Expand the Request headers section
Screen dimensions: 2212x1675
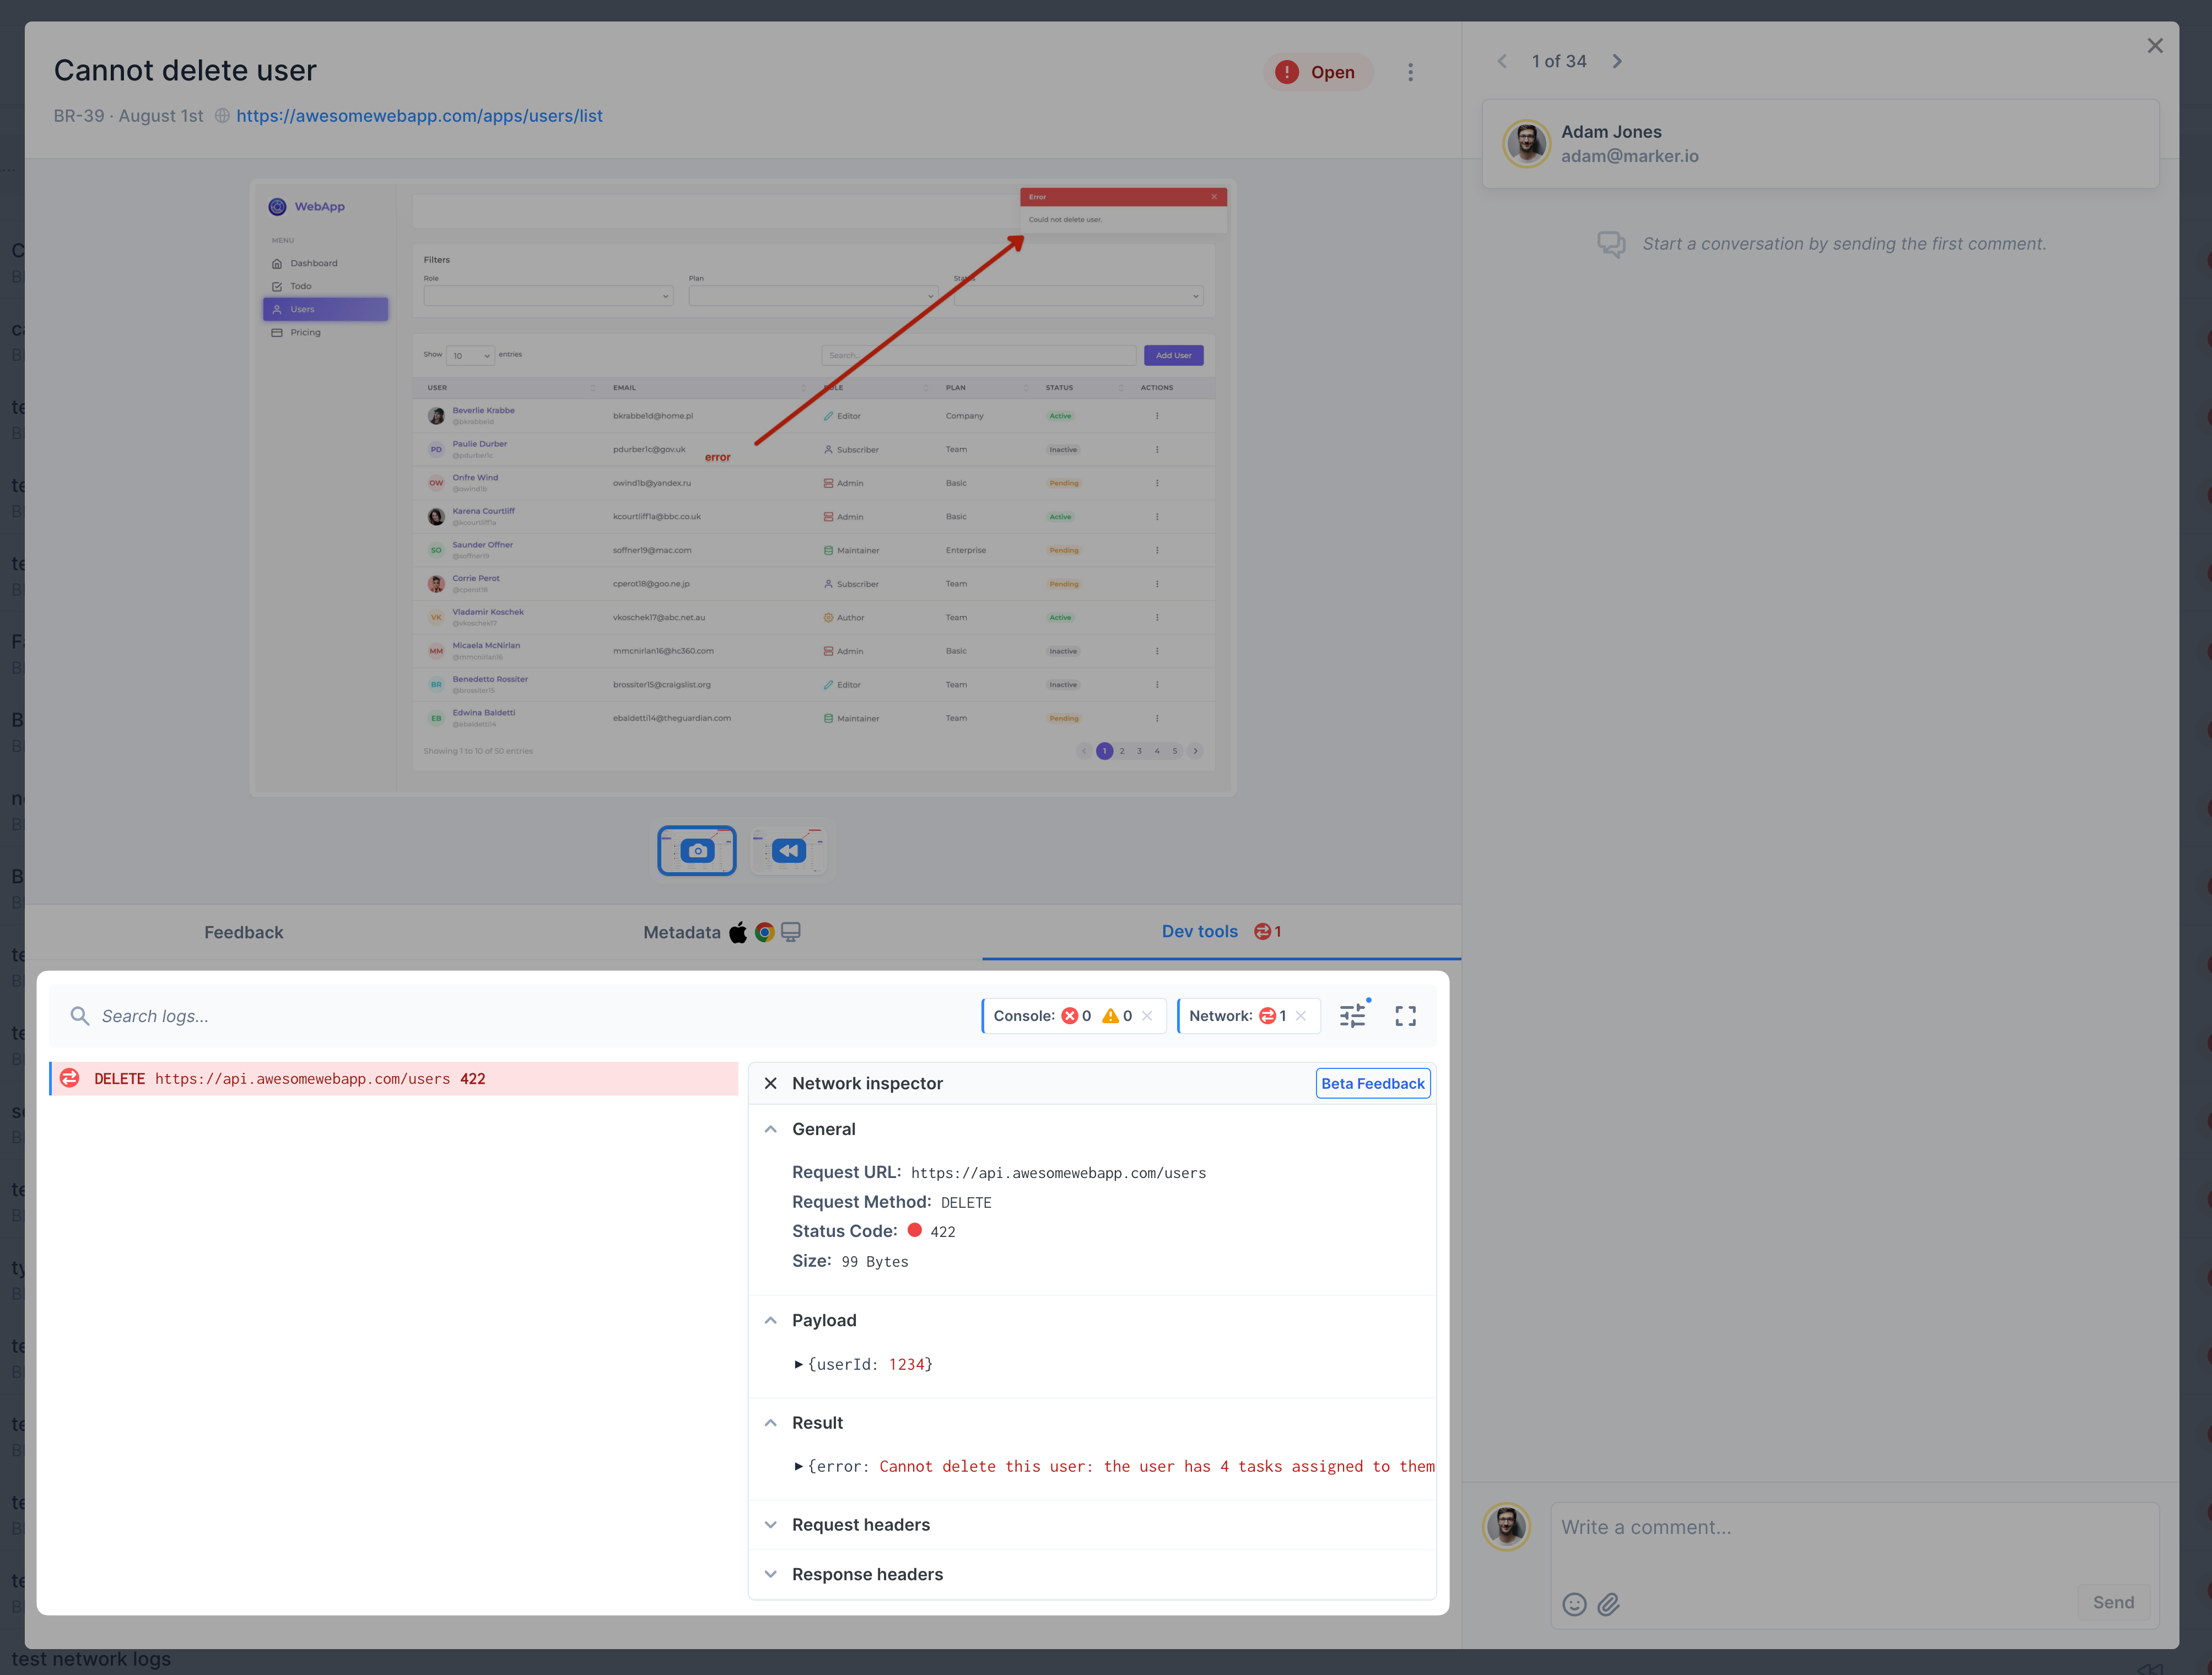771,1525
